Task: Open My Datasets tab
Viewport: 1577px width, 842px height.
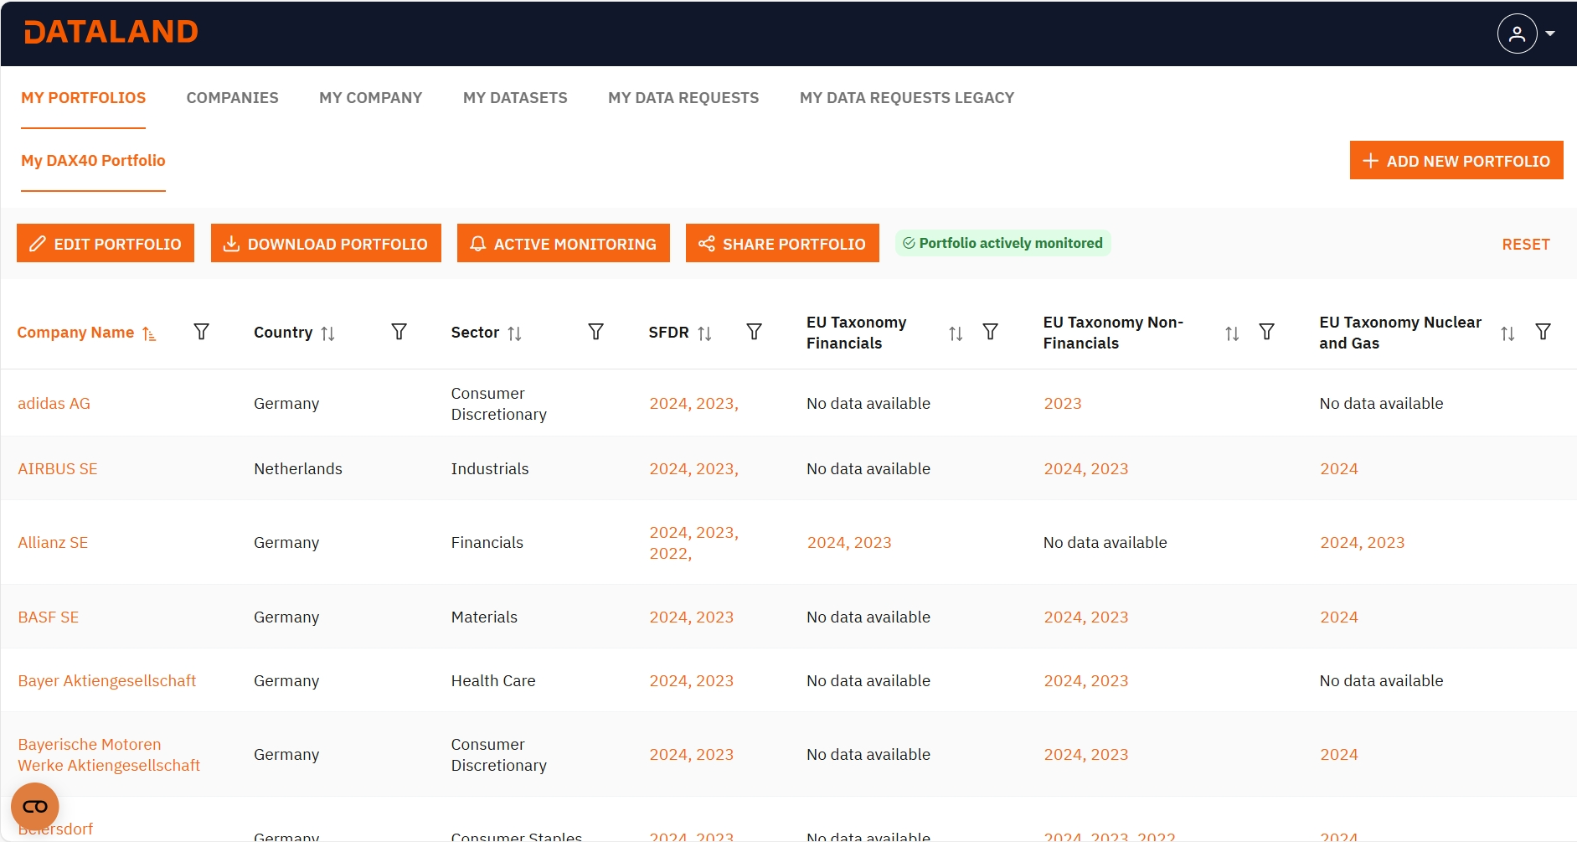Action: click(515, 98)
